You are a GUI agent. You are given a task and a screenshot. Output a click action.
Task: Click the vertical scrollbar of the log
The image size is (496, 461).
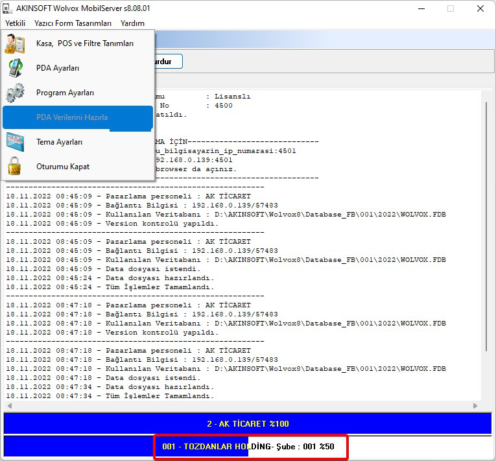486,226
